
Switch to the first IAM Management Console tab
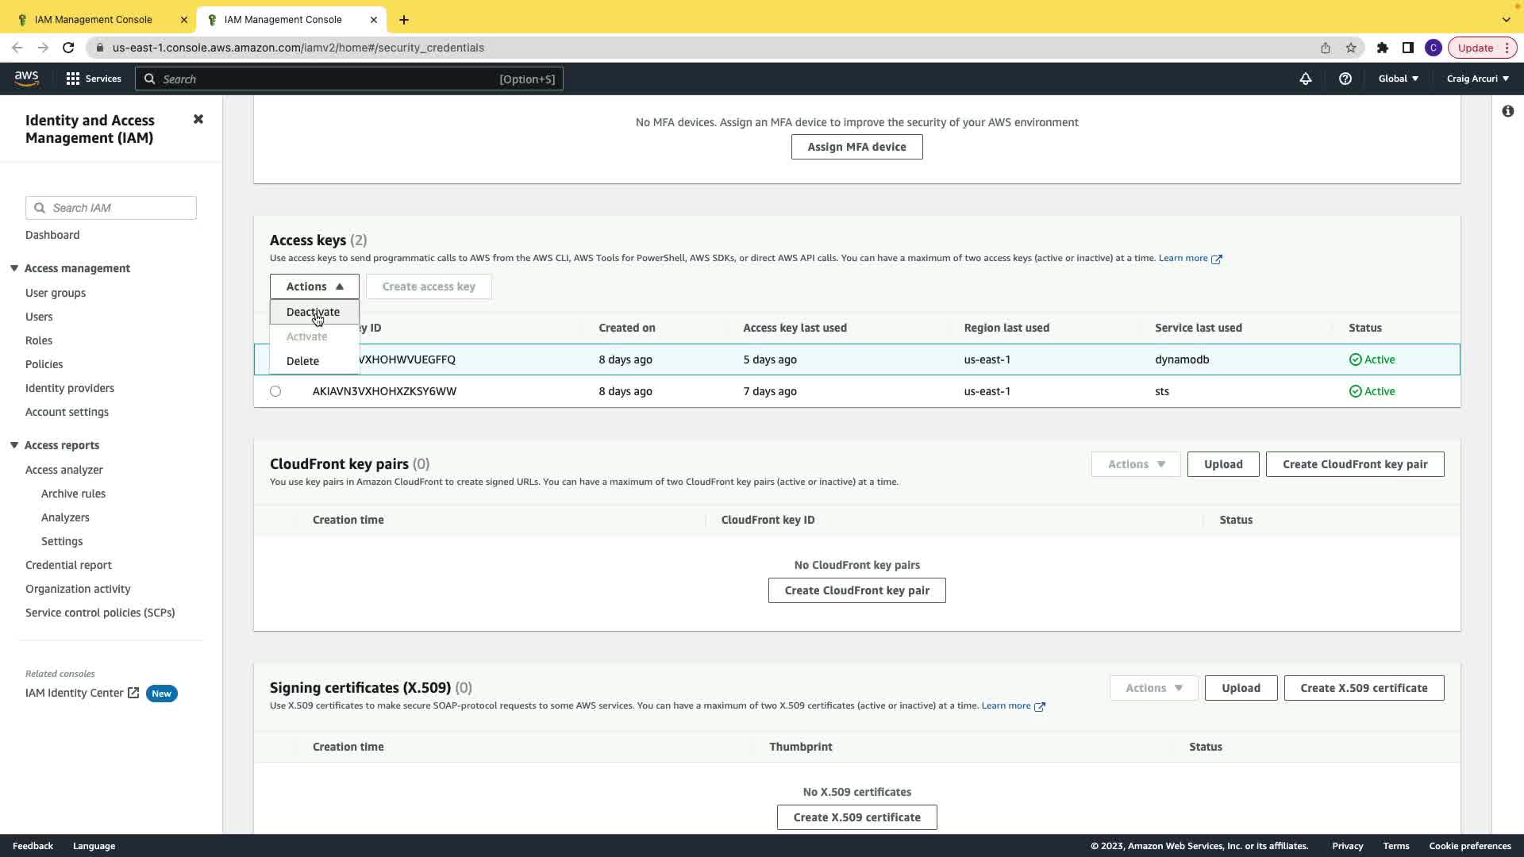[x=94, y=20]
